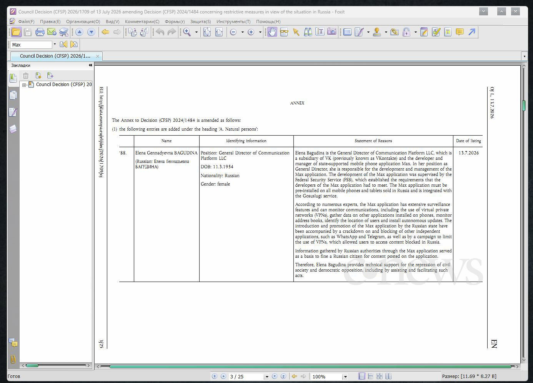533x383 pixels.
Task: Click the Save diskette icon
Action: click(28, 32)
